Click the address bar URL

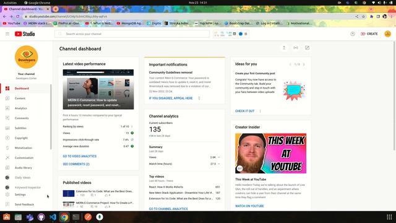[68, 17]
